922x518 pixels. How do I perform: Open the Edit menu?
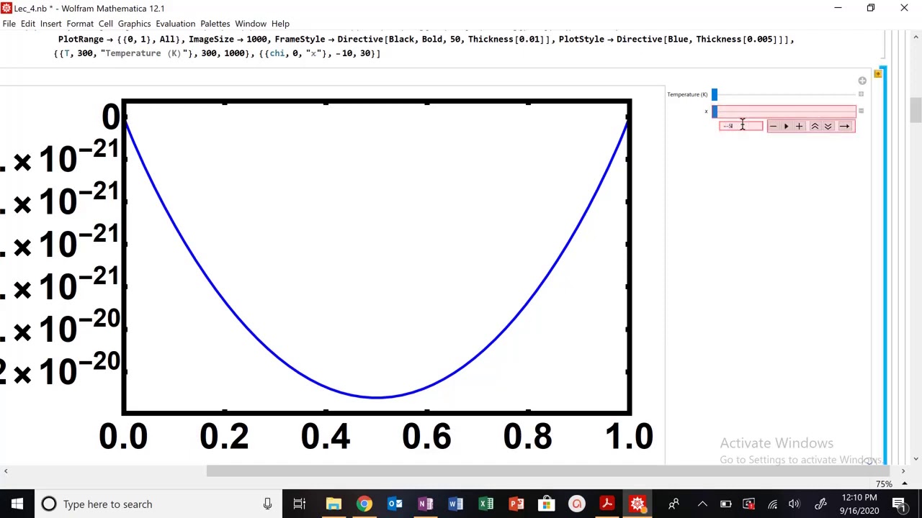pos(28,24)
